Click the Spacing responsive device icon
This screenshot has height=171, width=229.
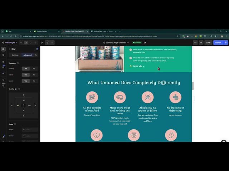[19, 89]
